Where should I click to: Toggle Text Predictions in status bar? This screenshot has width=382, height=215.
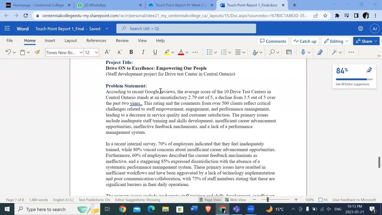(x=94, y=200)
